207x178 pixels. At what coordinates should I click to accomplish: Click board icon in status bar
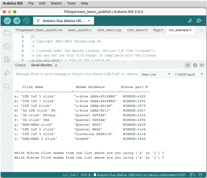[95, 175]
